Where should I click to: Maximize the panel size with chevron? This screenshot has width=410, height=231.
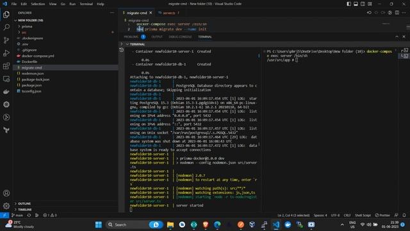397,37
